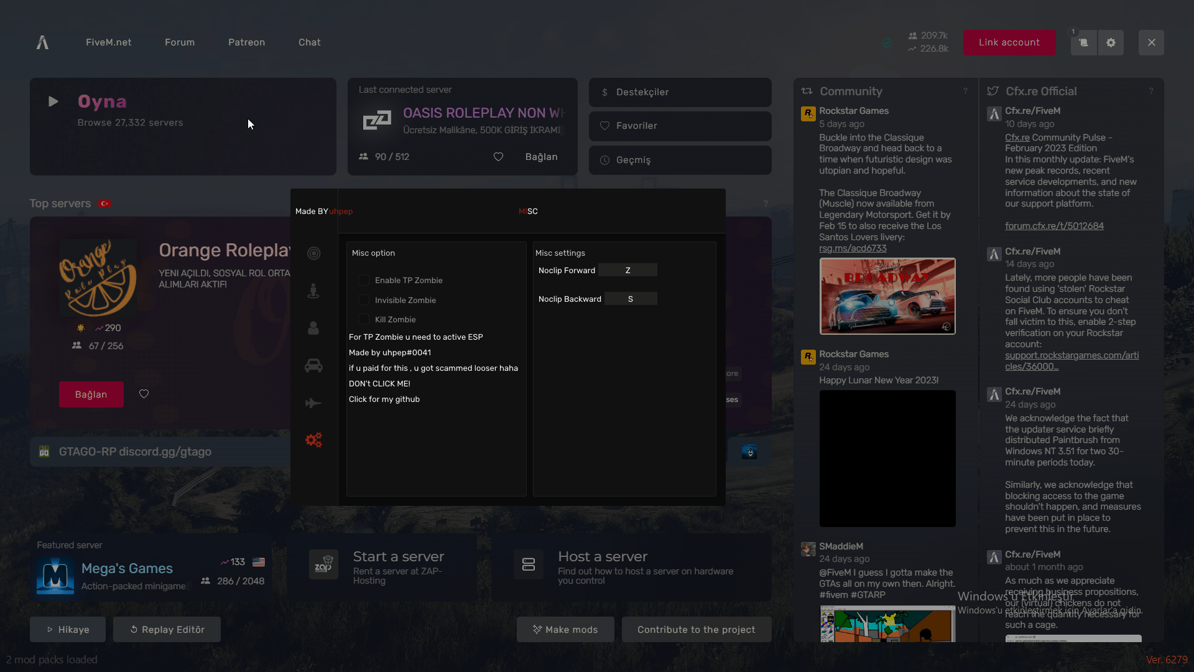Viewport: 1194px width, 672px height.
Task: Open the airplane sidebar tab
Action: (313, 403)
